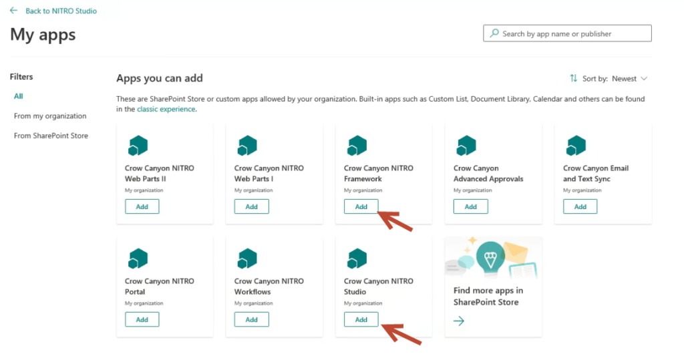The image size is (684, 354).
Task: Filter by From SharePoint Store
Action: [51, 136]
